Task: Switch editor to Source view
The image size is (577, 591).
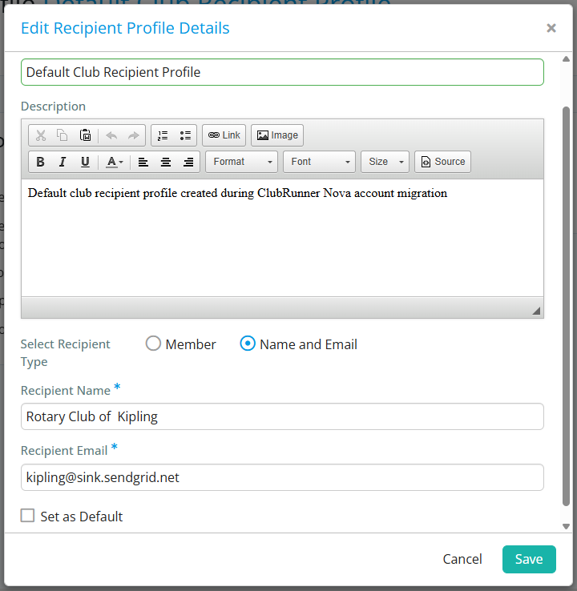Action: (x=442, y=162)
